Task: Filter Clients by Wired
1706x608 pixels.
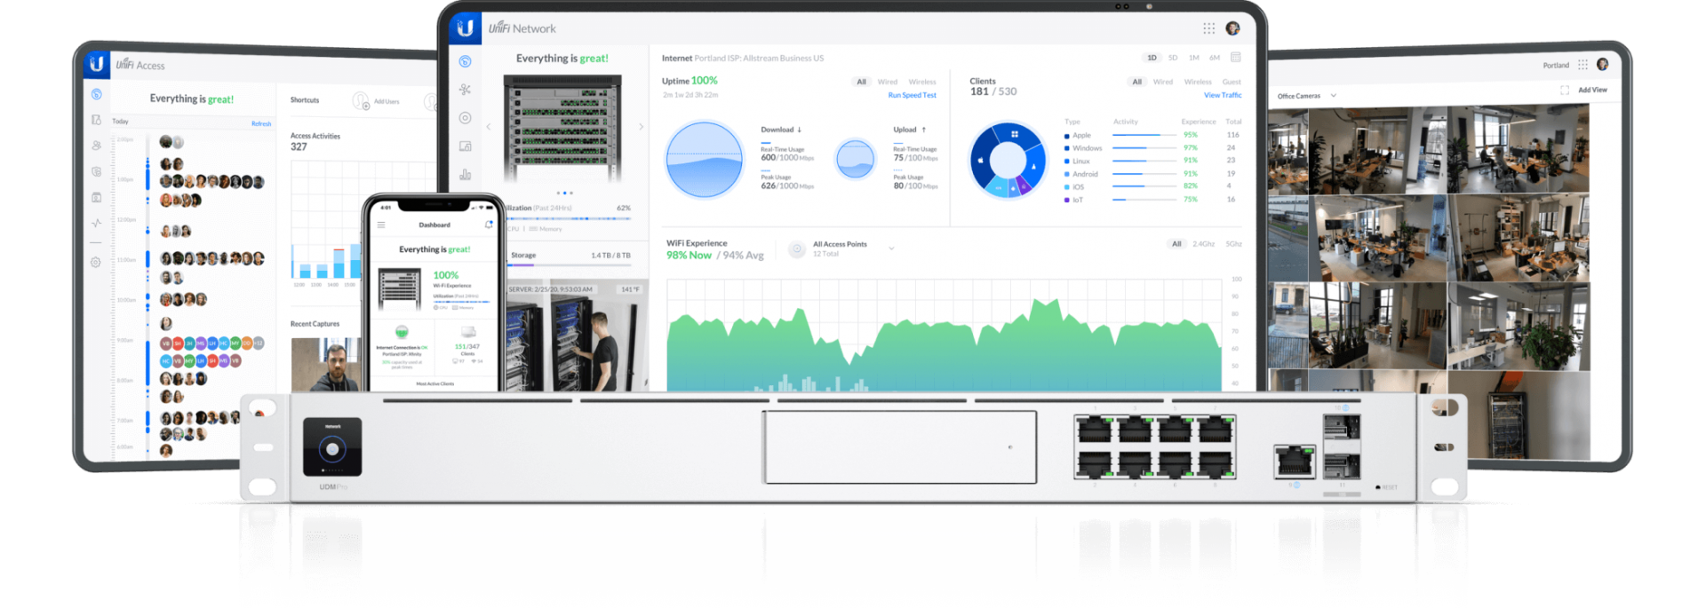Action: coord(1163,82)
